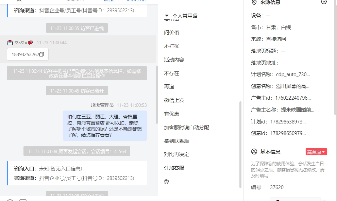Viewport: 337px width, 201px height.
Task: Select the 让加客服 quick phrase
Action: click(x=174, y=168)
